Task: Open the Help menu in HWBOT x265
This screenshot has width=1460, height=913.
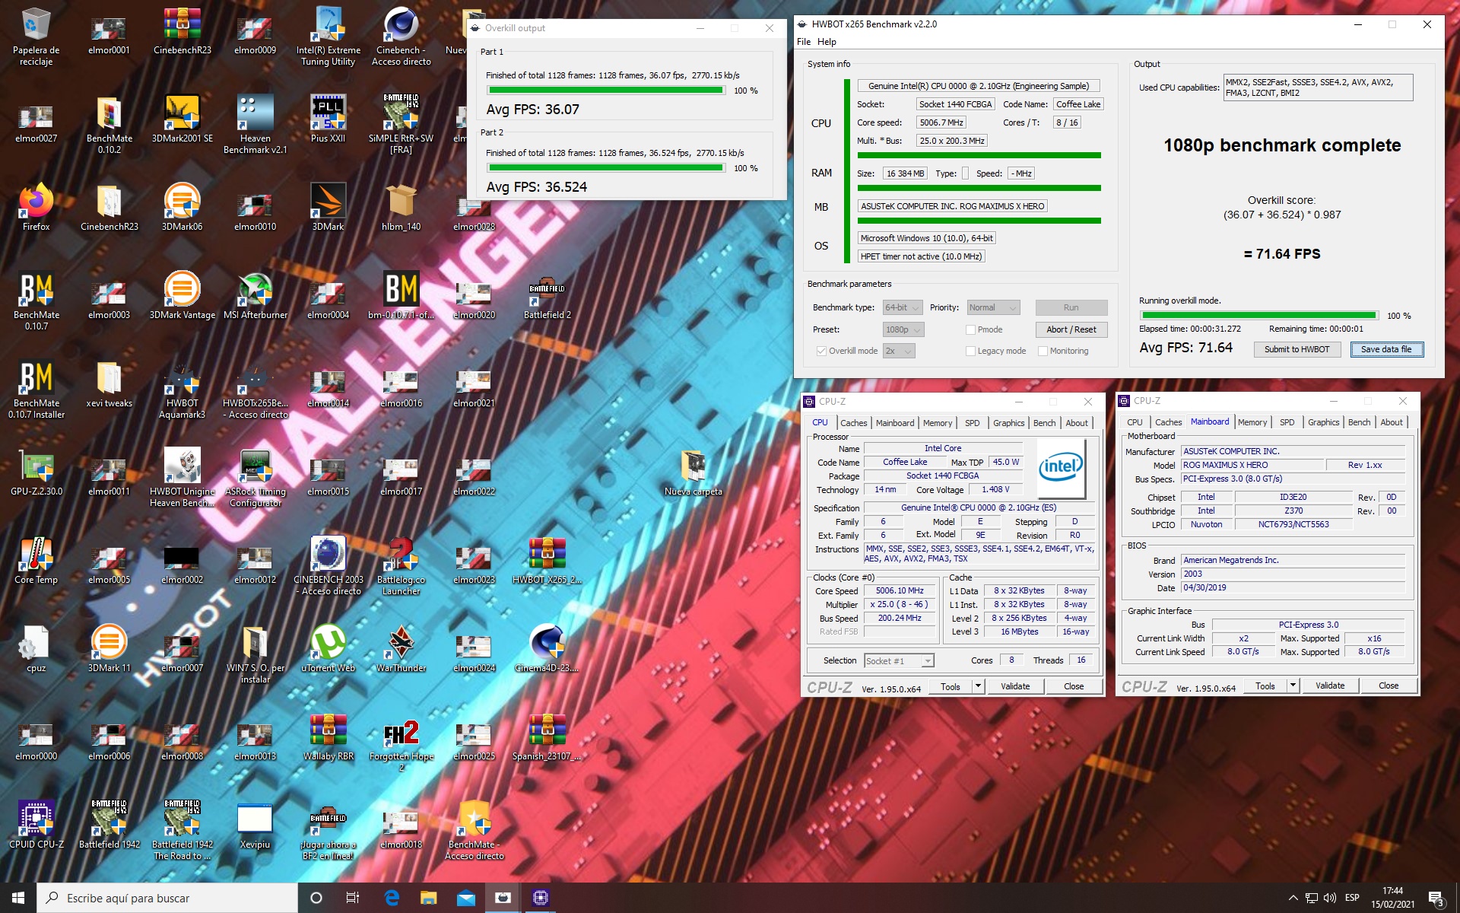Action: (827, 42)
